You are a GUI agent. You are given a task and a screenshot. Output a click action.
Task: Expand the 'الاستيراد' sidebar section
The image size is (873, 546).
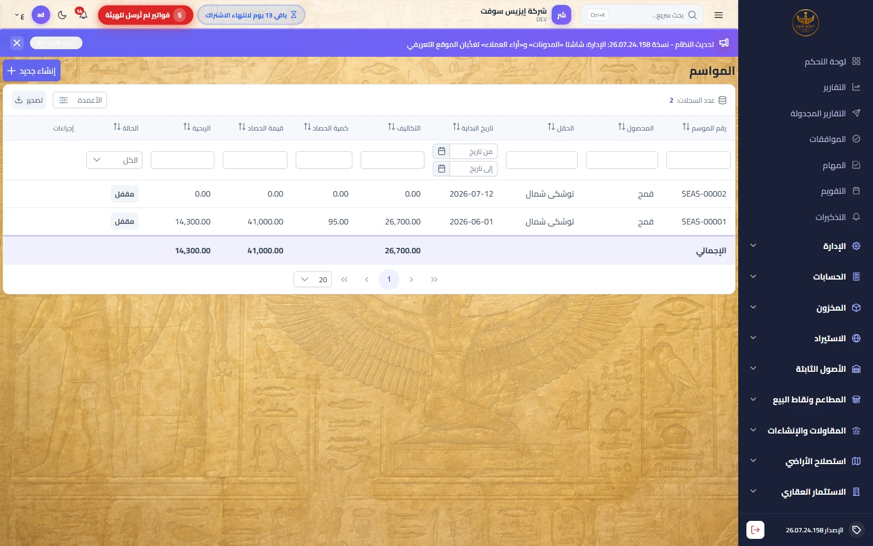coord(806,338)
